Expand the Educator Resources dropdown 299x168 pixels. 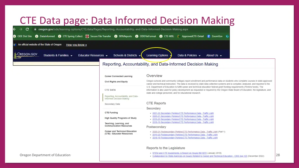[x=93, y=55]
